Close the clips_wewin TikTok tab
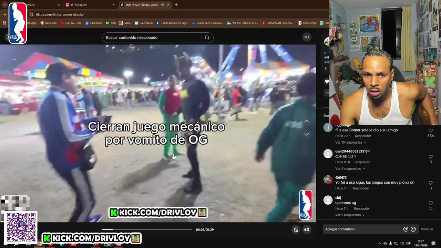The width and height of the screenshot is (441, 248). 168,5
